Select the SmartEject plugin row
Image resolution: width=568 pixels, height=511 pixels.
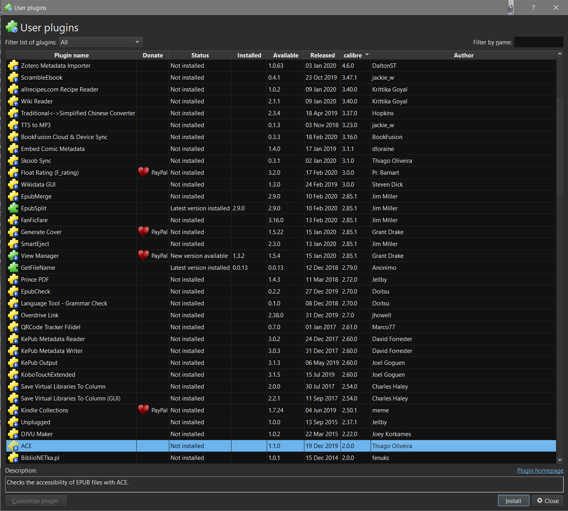[281, 244]
